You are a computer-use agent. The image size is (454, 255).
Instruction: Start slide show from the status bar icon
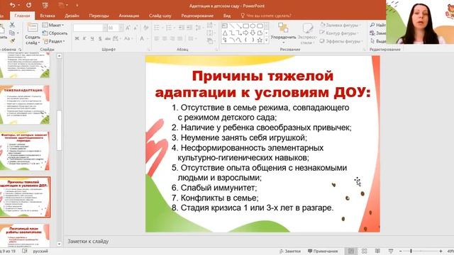(x=391, y=251)
